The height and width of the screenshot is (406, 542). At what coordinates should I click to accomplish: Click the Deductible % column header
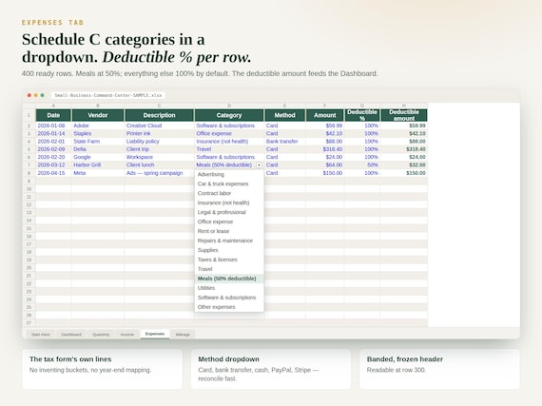pyautogui.click(x=362, y=115)
